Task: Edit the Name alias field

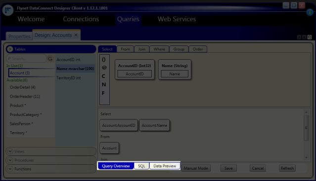Action: coord(175,73)
